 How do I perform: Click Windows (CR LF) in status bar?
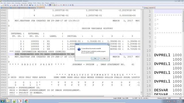(162, 98)
